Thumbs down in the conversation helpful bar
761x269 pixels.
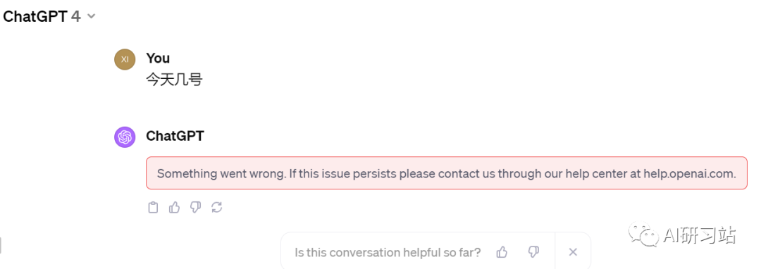coord(533,252)
